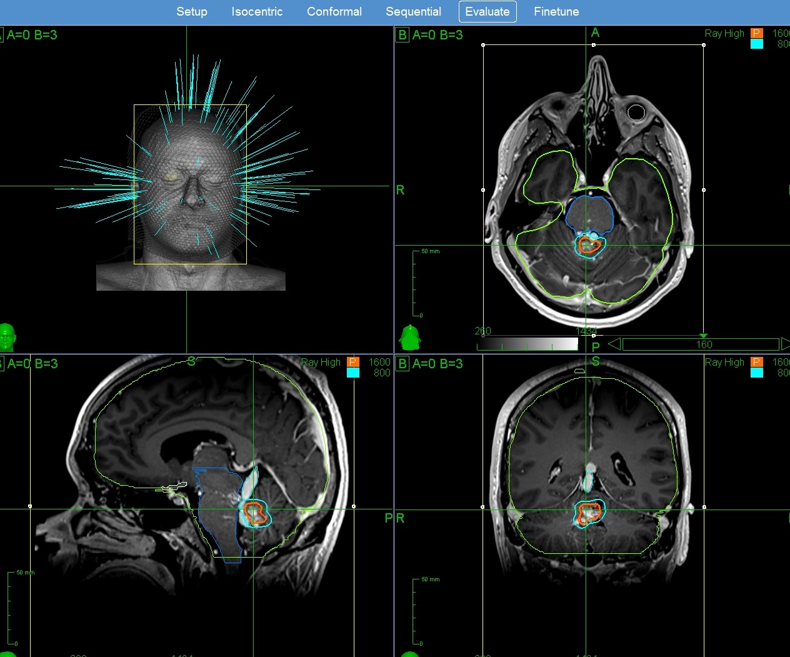Screen dimensions: 790x657
Task: Click the orange P prescription isodose icon
Action: point(757,33)
